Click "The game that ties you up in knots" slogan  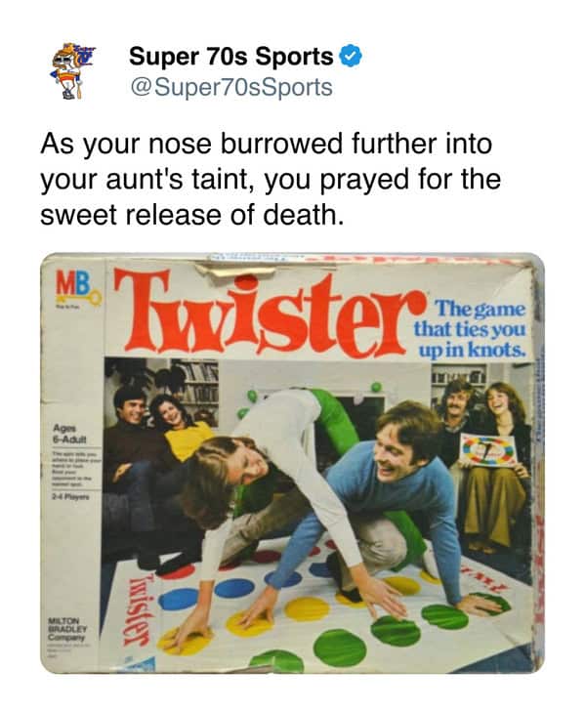[471, 329]
